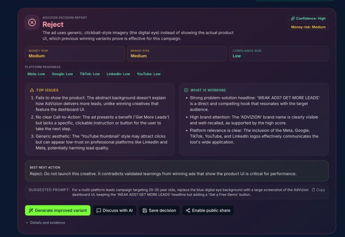Click the BEST NEXT ACTION label
The width and height of the screenshot is (345, 237).
tap(45, 168)
